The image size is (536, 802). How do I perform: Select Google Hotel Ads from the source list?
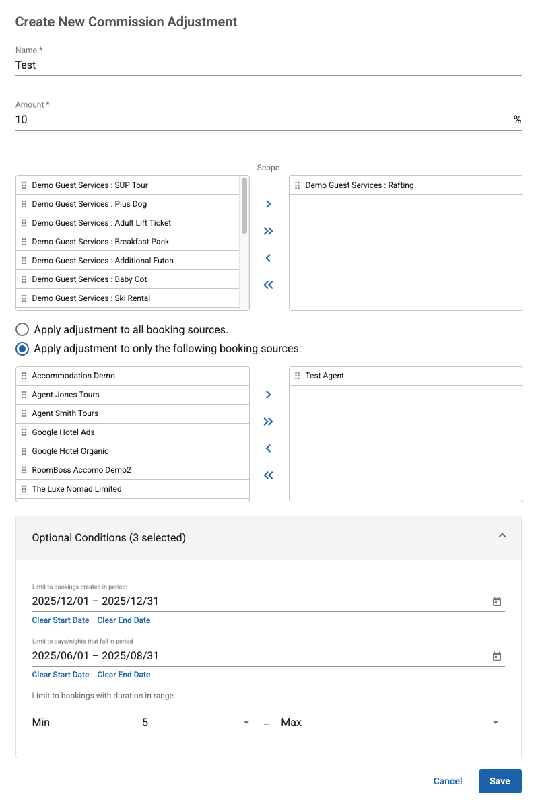point(64,432)
